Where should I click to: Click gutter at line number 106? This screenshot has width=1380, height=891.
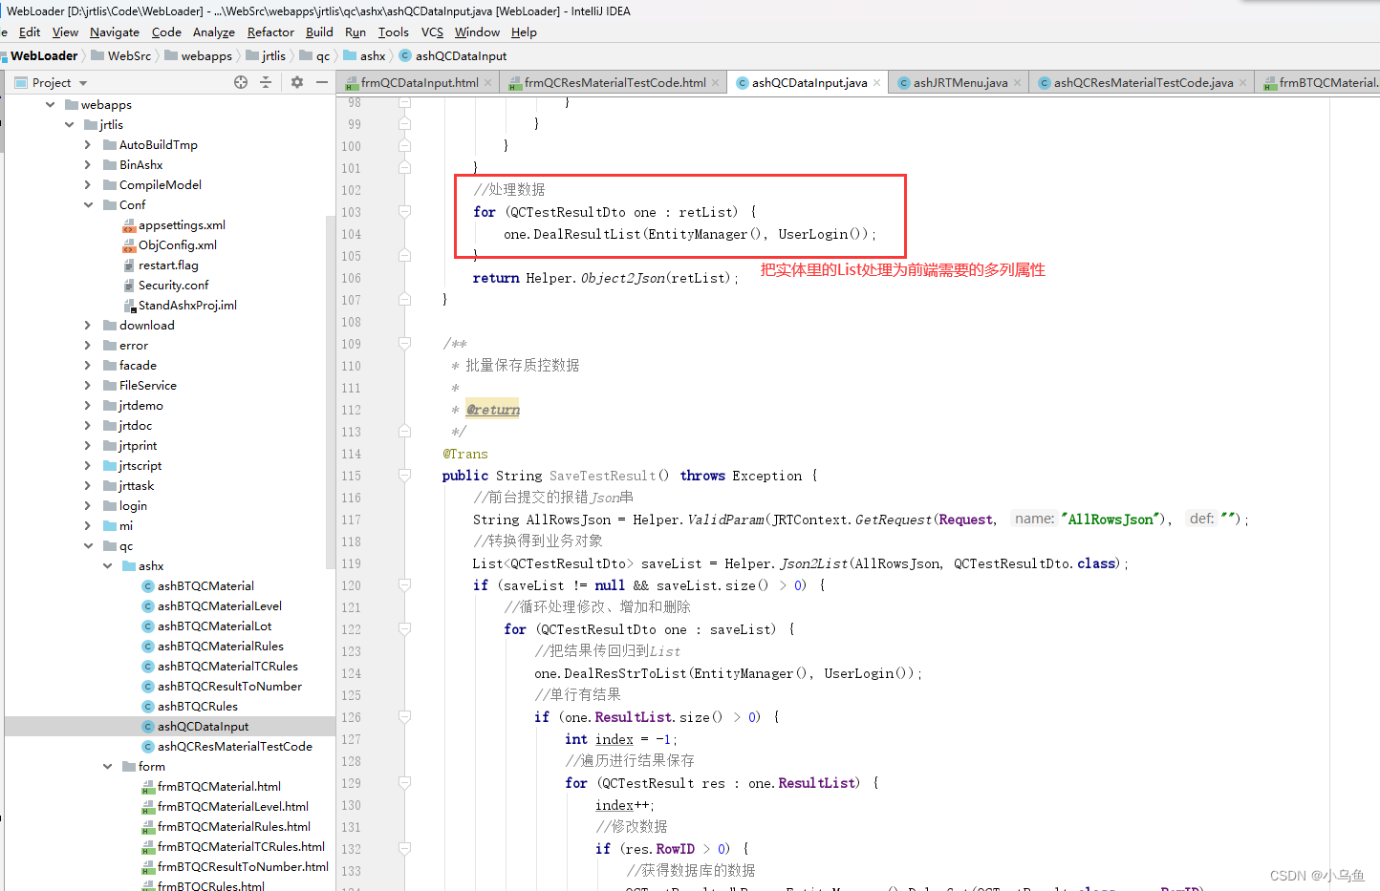point(352,278)
